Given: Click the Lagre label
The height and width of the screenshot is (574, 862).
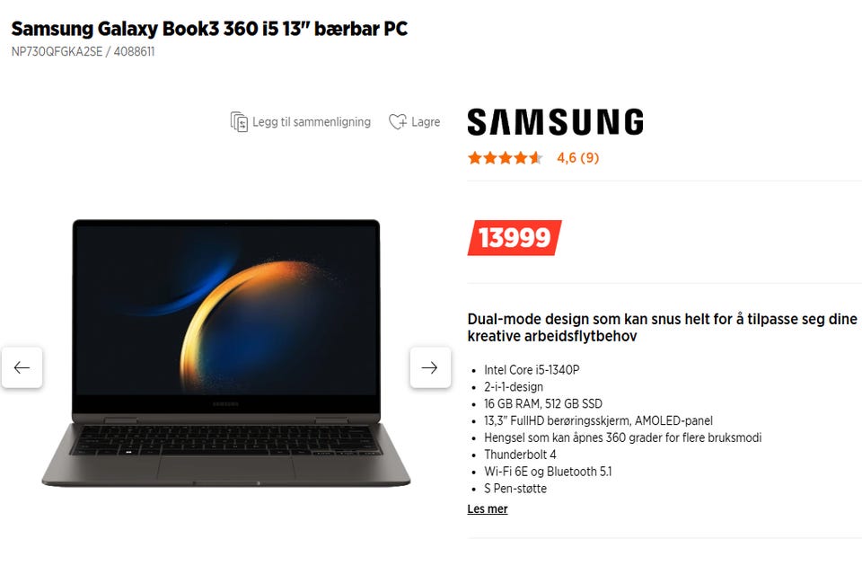Looking at the screenshot, I should tap(426, 122).
